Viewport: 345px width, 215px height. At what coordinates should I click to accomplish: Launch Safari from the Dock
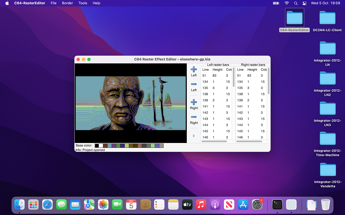tap(47, 205)
